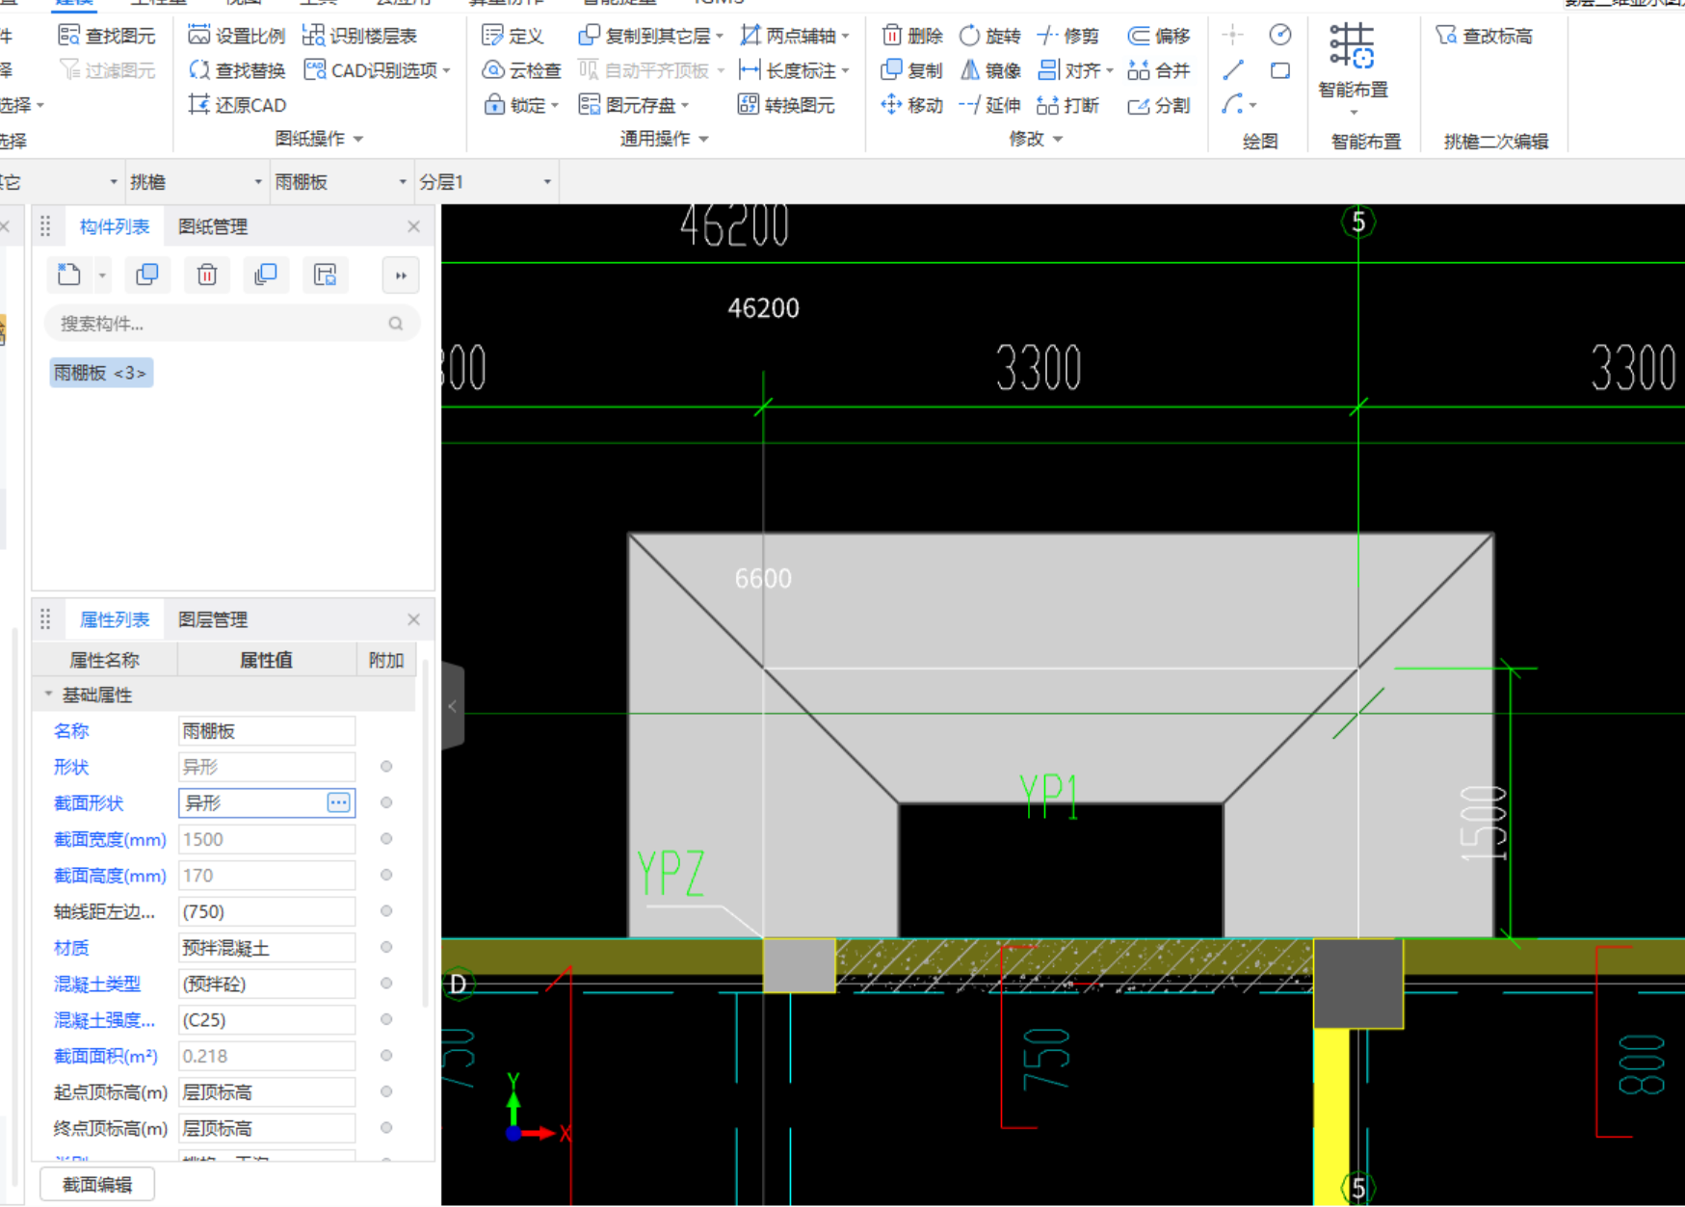1685x1207 pixels.
Task: Toggle 附加 circle for 轴线距左边 row
Action: tap(386, 911)
